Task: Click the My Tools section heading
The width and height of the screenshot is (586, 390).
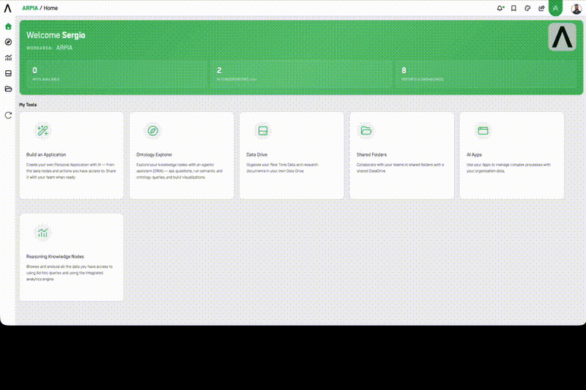Action: point(28,105)
